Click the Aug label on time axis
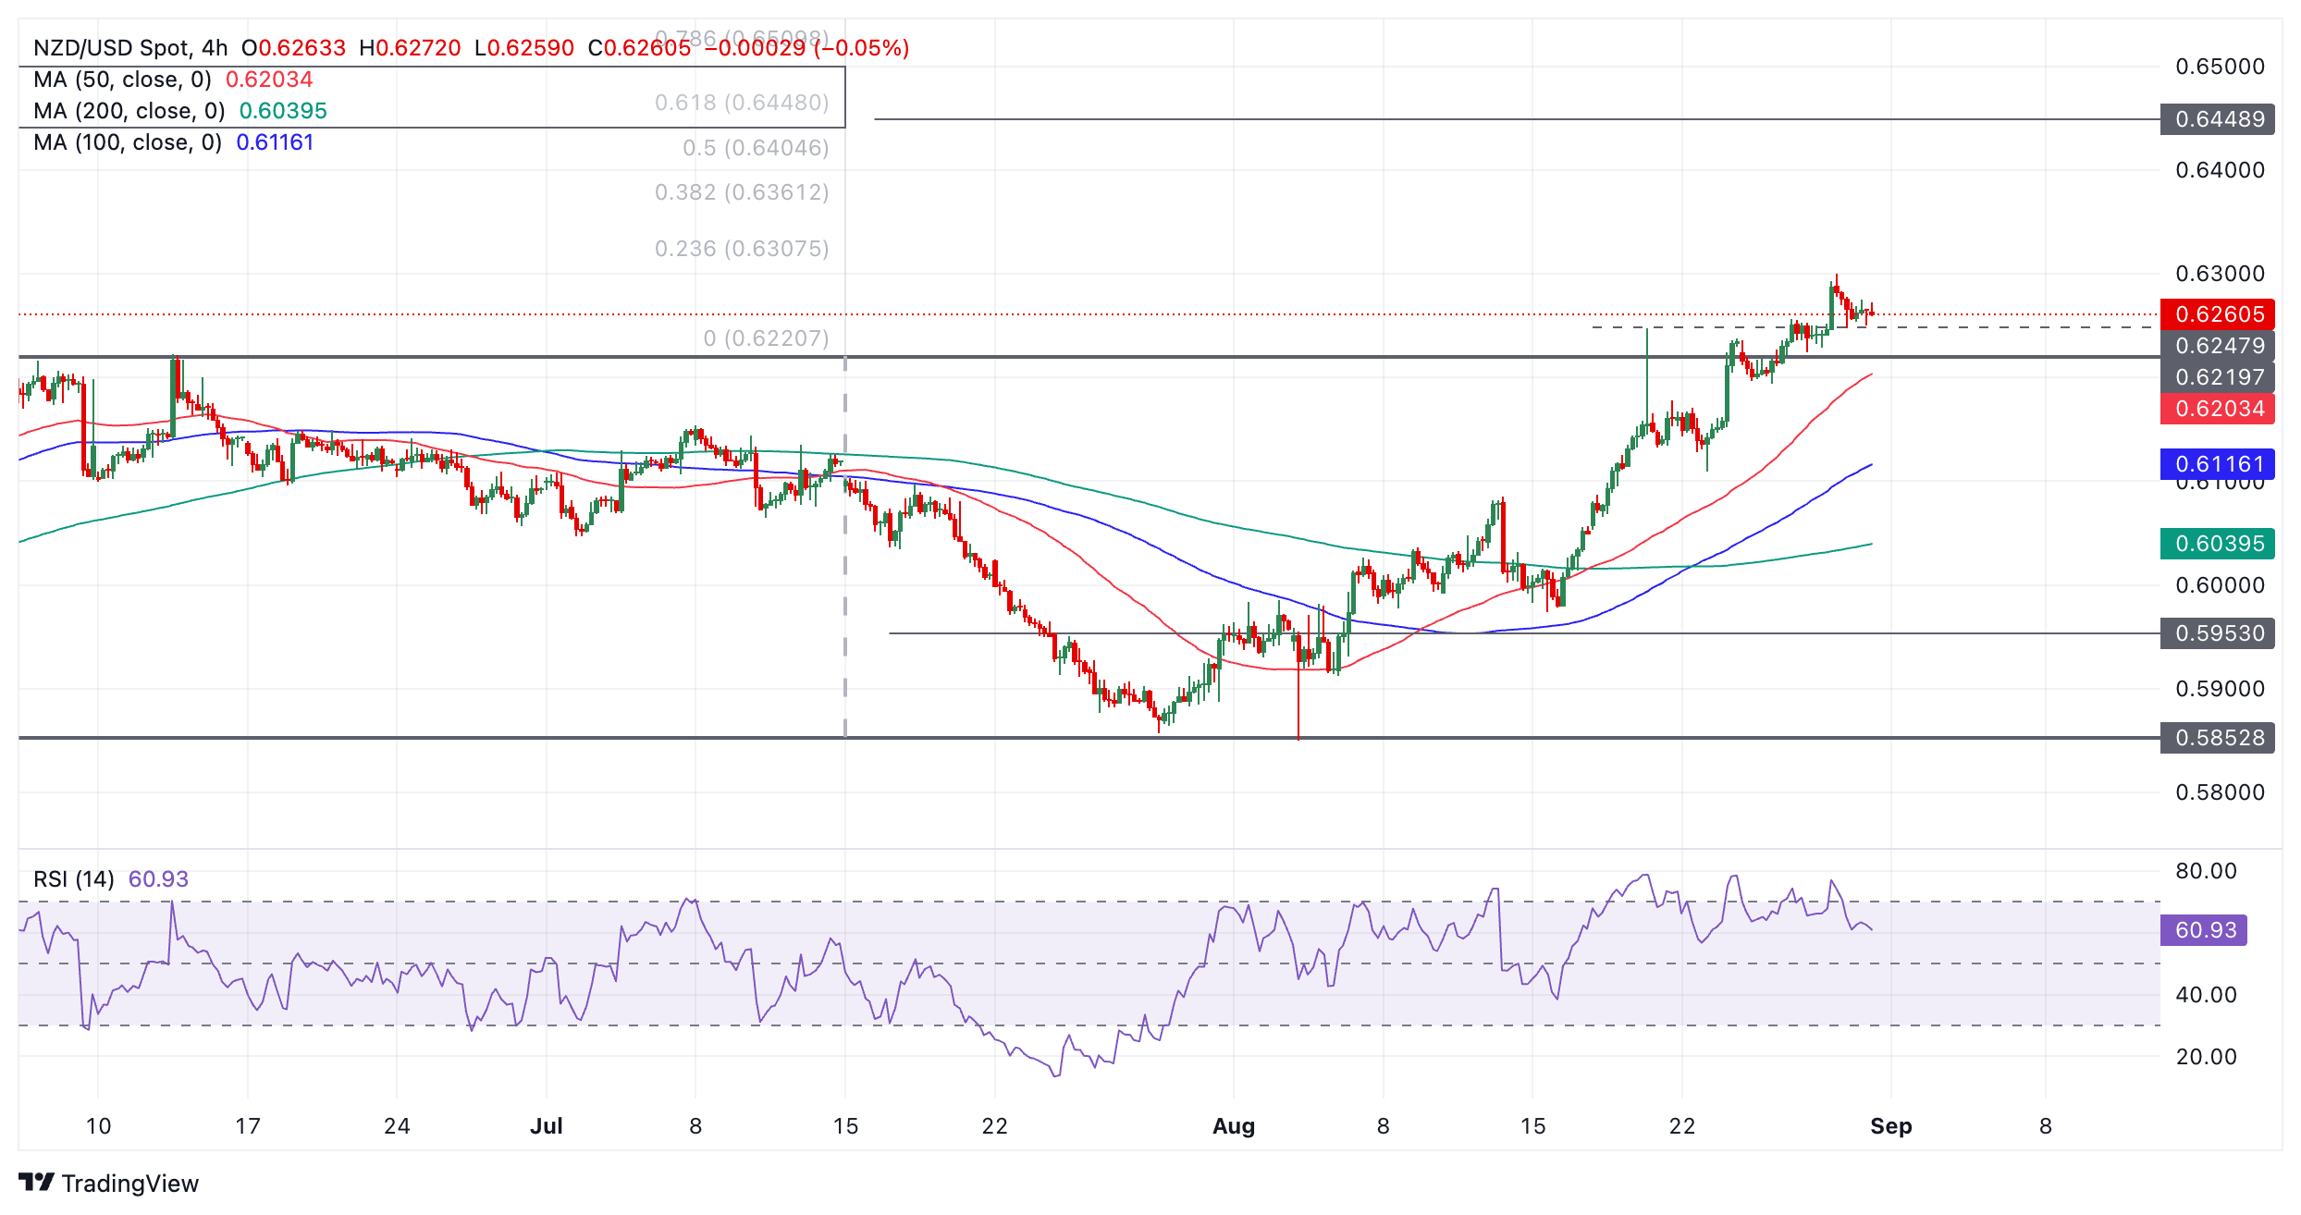 1233,1125
